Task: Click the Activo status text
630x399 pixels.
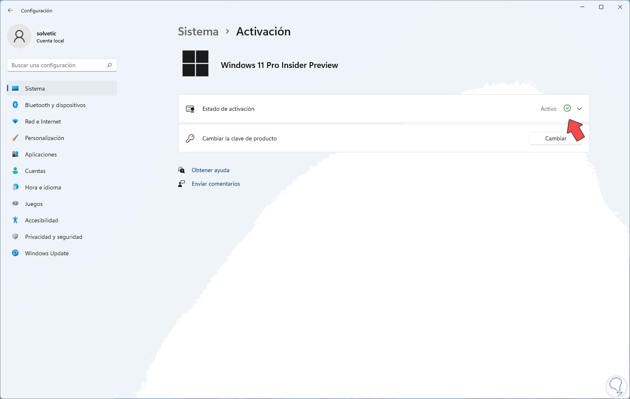Action: point(549,109)
